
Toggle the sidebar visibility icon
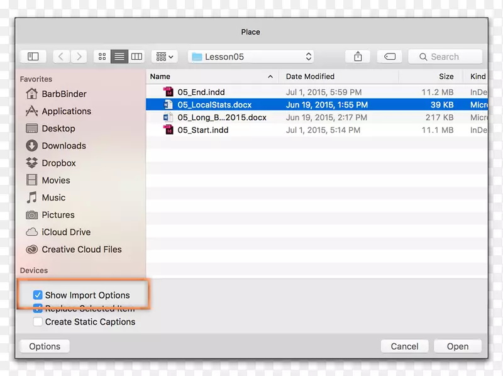point(33,57)
